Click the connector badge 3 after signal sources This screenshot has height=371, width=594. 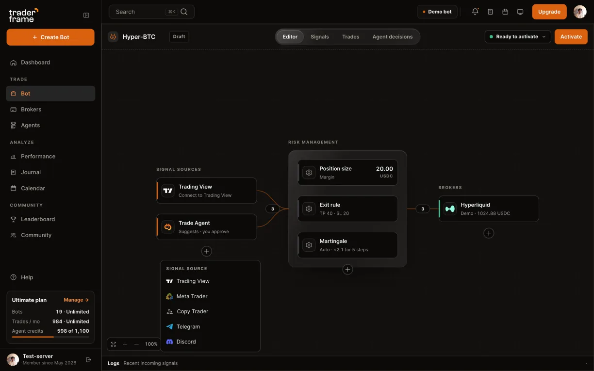click(273, 209)
